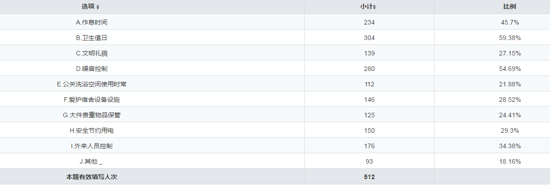Click the 280 count for 噪音控制

tap(369, 69)
